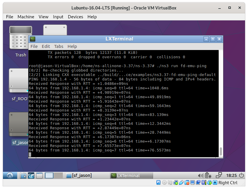This screenshot has width=248, height=189.
Task: Launch the web browser from the panel
Action: 31,175
